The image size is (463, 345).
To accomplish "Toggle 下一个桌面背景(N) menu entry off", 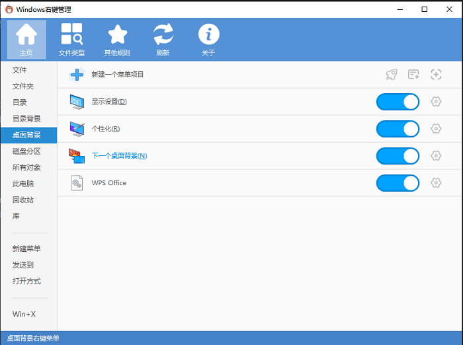I will pos(398,156).
